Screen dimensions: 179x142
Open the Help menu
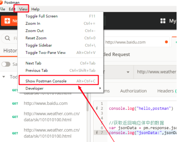[x=35, y=9]
